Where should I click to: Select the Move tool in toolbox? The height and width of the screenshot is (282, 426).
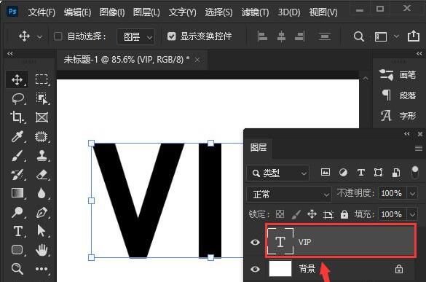(x=17, y=79)
